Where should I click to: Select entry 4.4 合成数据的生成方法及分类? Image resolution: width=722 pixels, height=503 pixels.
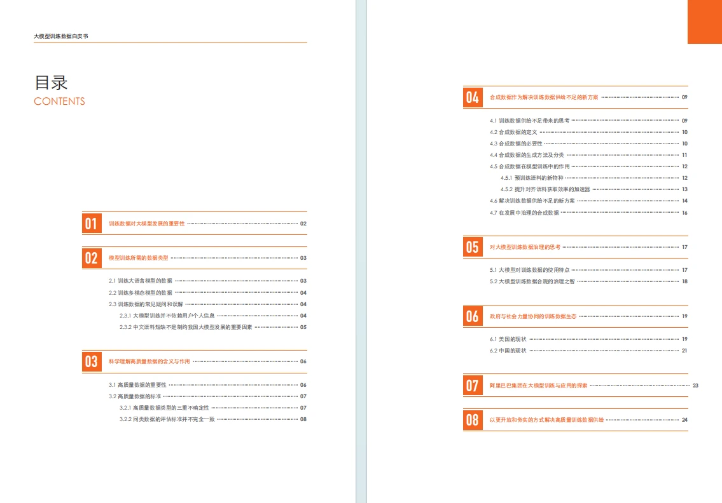point(527,155)
